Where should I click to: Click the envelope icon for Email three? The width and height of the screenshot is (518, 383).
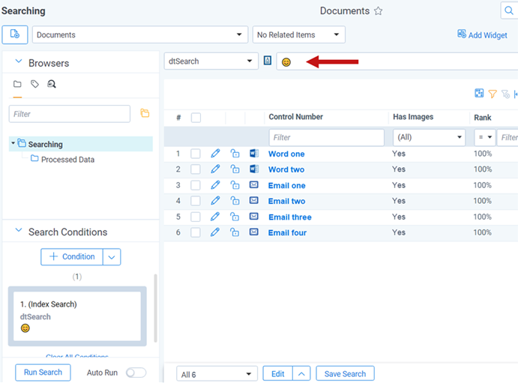[253, 217]
